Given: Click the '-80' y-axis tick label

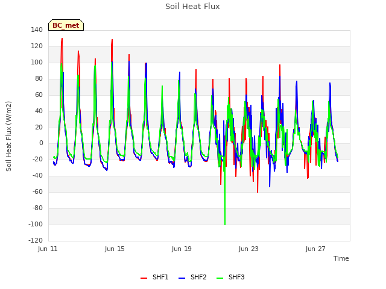Looking at the screenshot, I should pyautogui.click(x=37, y=208).
